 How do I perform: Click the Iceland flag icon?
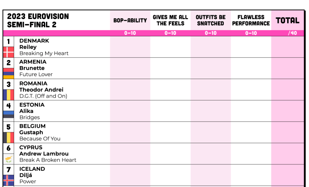pyautogui.click(x=8, y=180)
